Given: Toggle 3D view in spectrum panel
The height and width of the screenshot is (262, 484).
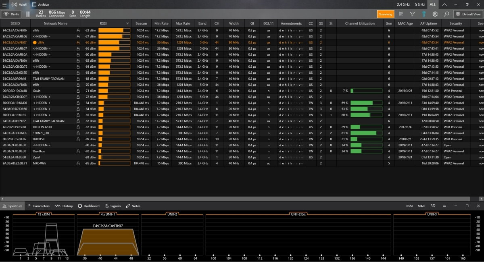Looking at the screenshot, I should pyautogui.click(x=433, y=206).
